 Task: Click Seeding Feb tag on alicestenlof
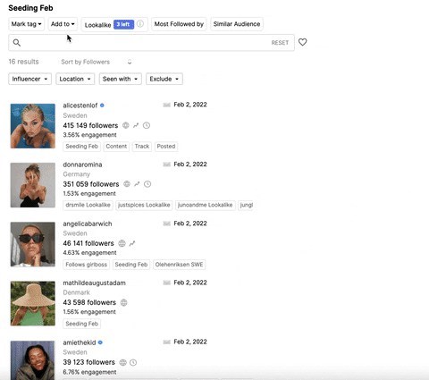81,147
